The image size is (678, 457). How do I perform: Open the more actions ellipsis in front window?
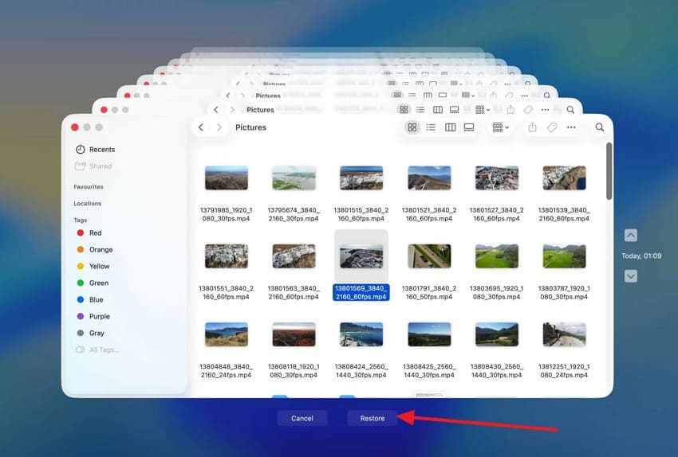pos(571,127)
